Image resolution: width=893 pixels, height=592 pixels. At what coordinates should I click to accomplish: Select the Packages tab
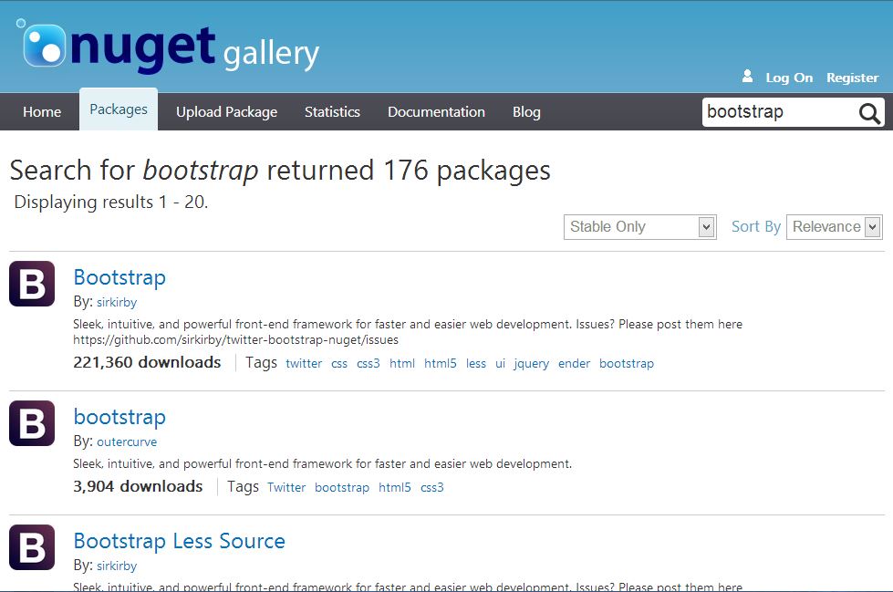[x=119, y=109]
